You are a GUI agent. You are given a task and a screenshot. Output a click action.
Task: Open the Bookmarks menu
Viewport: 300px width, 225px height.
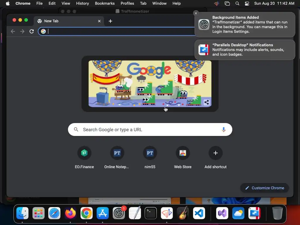[x=105, y=3]
